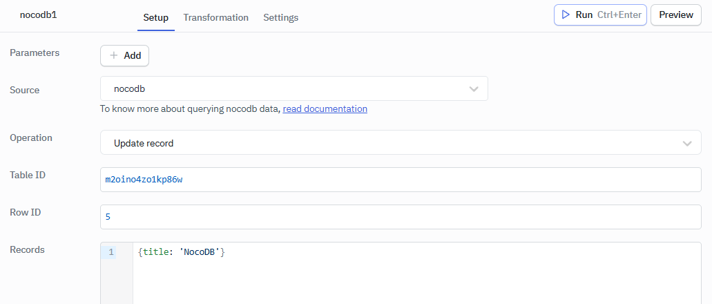712x304 pixels.
Task: Switch to the Setup tab
Action: click(x=155, y=17)
